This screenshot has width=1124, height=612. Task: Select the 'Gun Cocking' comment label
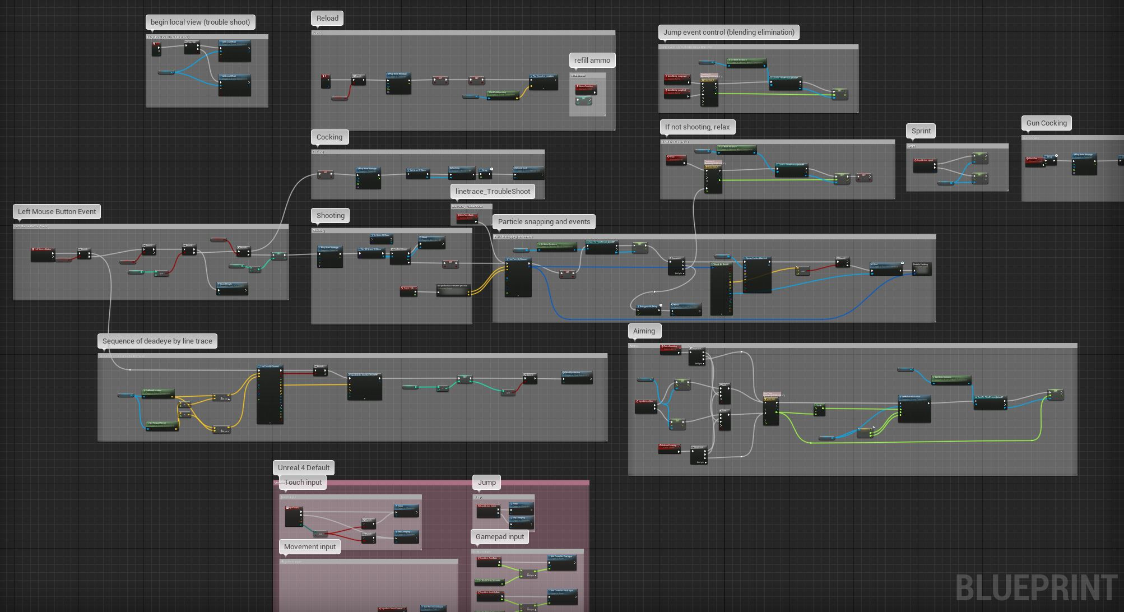(1047, 123)
